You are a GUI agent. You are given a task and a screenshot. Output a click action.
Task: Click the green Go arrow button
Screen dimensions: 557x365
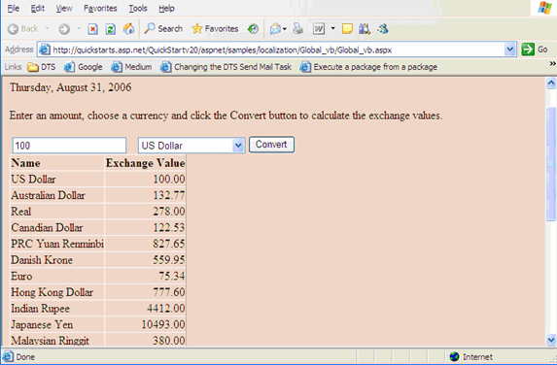pos(528,50)
